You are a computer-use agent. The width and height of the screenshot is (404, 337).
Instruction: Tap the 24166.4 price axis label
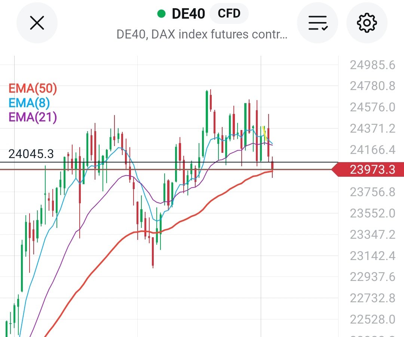(372, 149)
